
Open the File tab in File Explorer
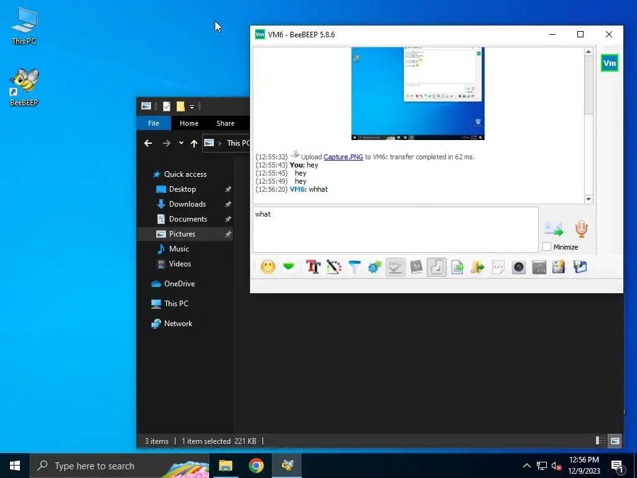pos(154,123)
